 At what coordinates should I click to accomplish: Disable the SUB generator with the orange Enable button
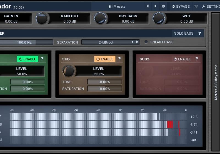[105, 59]
